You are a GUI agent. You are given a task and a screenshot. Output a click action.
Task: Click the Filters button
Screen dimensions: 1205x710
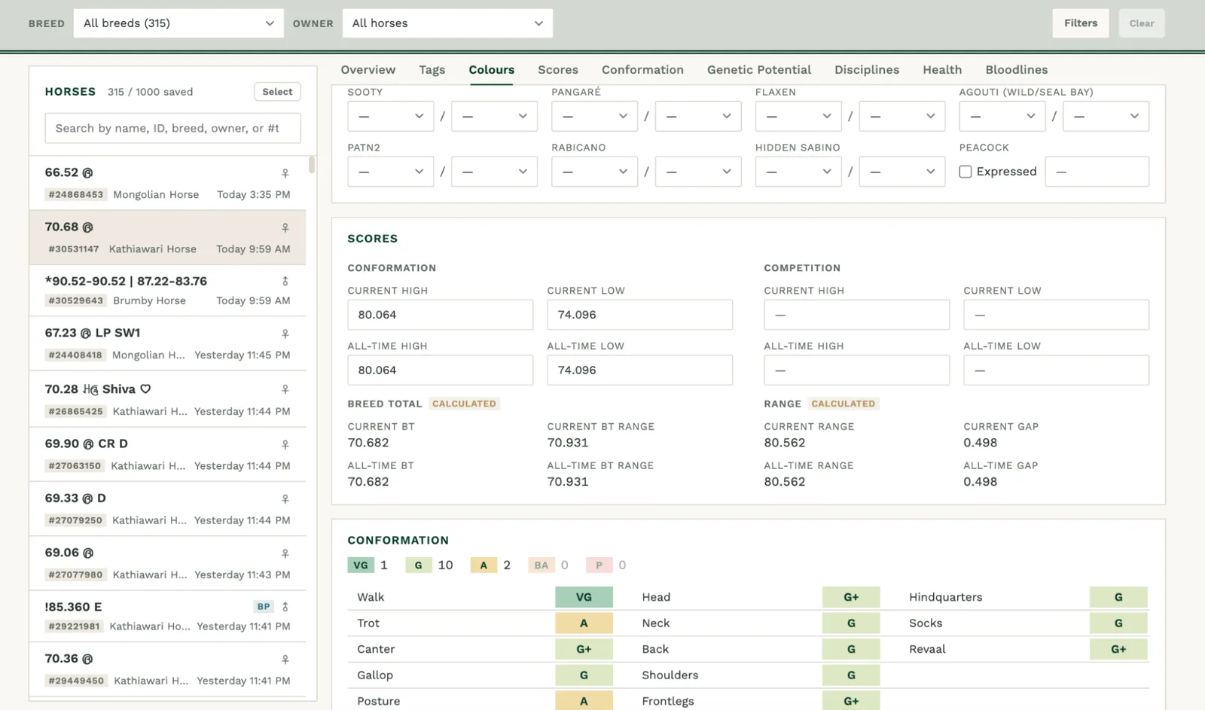pyautogui.click(x=1081, y=23)
